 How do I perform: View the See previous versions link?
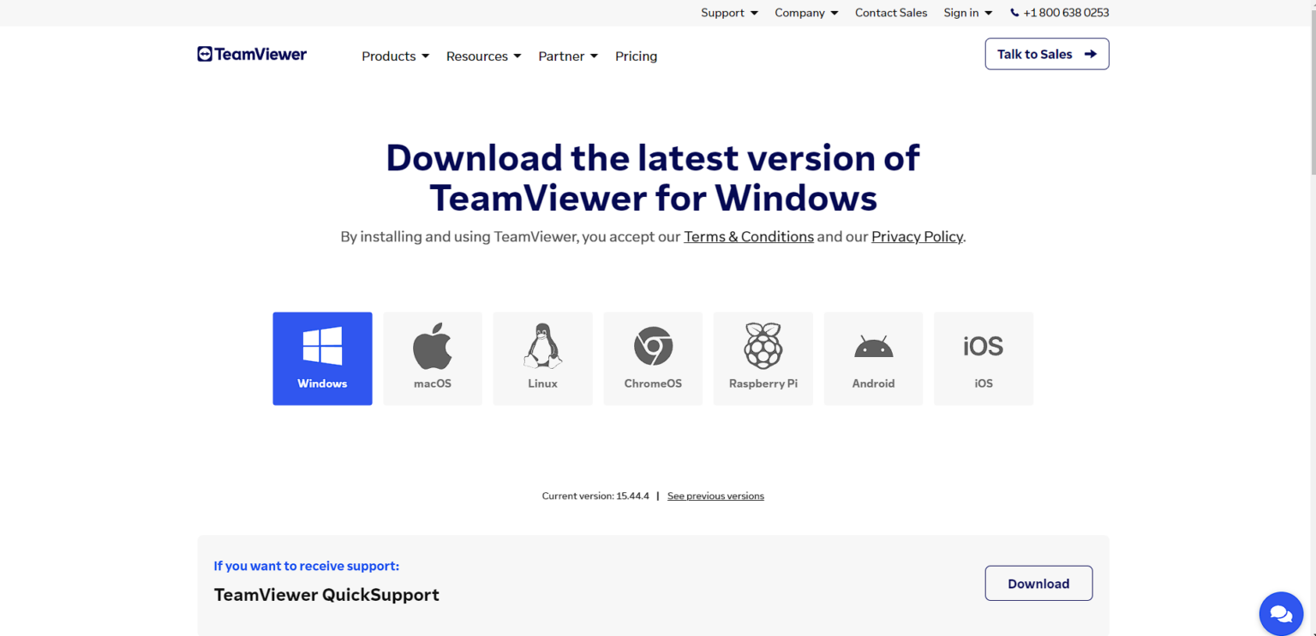pos(715,496)
